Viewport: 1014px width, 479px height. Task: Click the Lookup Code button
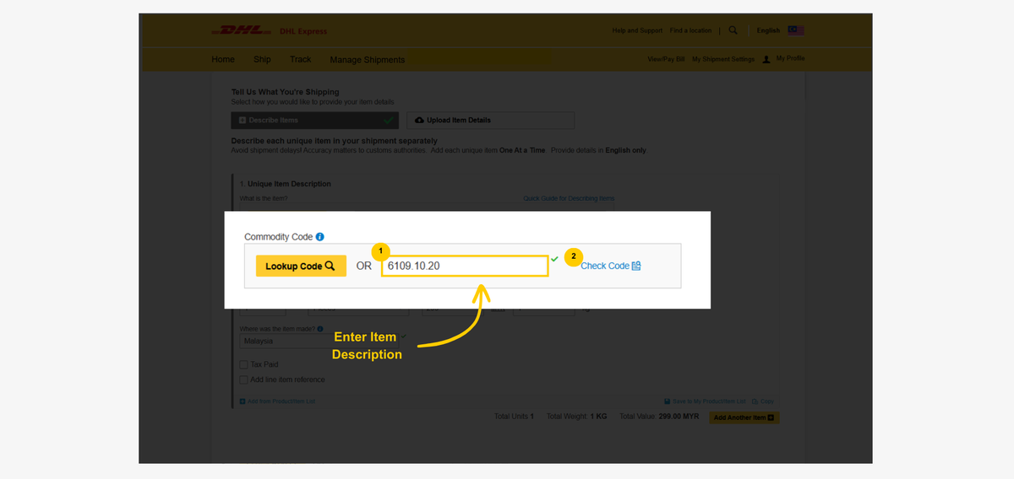click(x=301, y=266)
